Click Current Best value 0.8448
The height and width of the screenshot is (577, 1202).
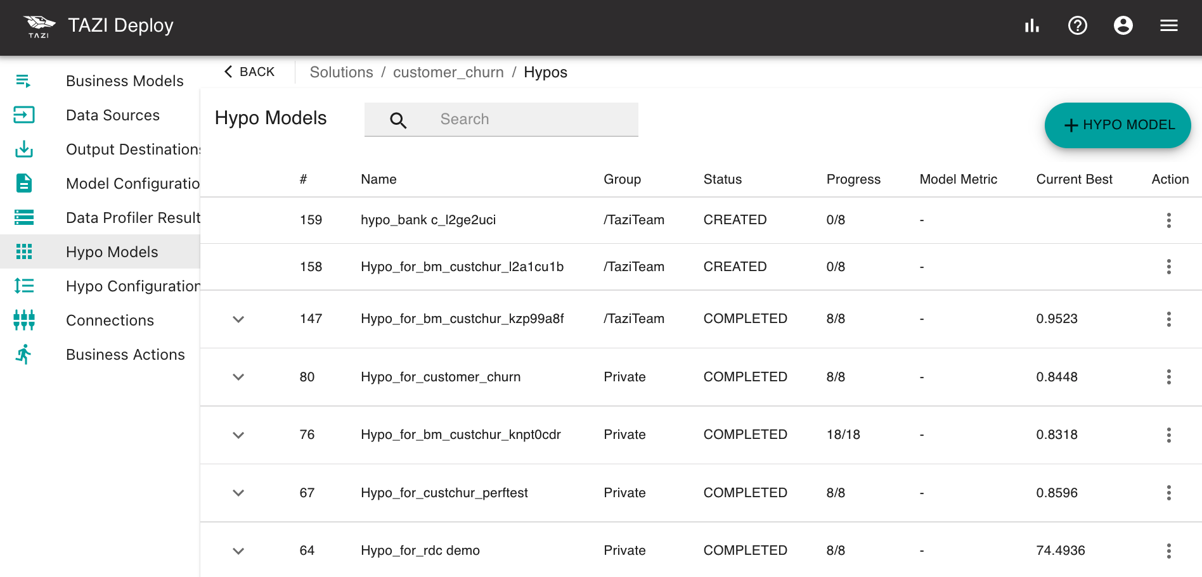(x=1057, y=377)
